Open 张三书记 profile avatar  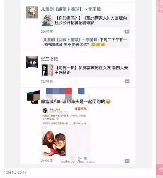(32, 62)
